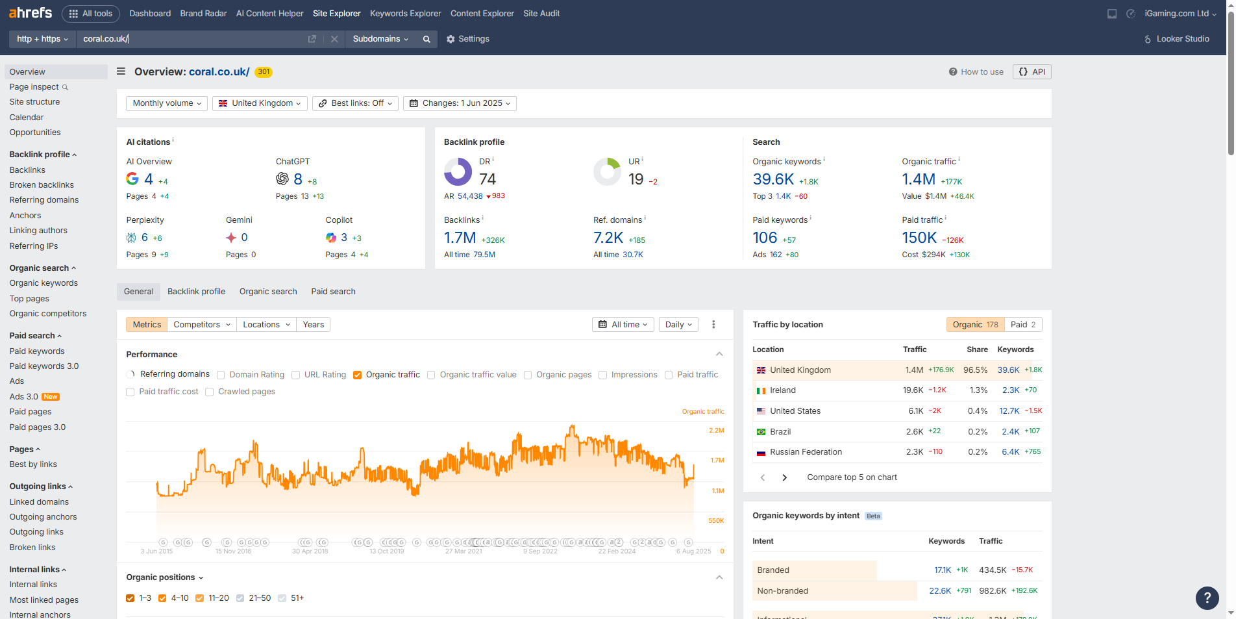1236x619 pixels.
Task: Open the chart three-dot options menu
Action: pos(713,325)
